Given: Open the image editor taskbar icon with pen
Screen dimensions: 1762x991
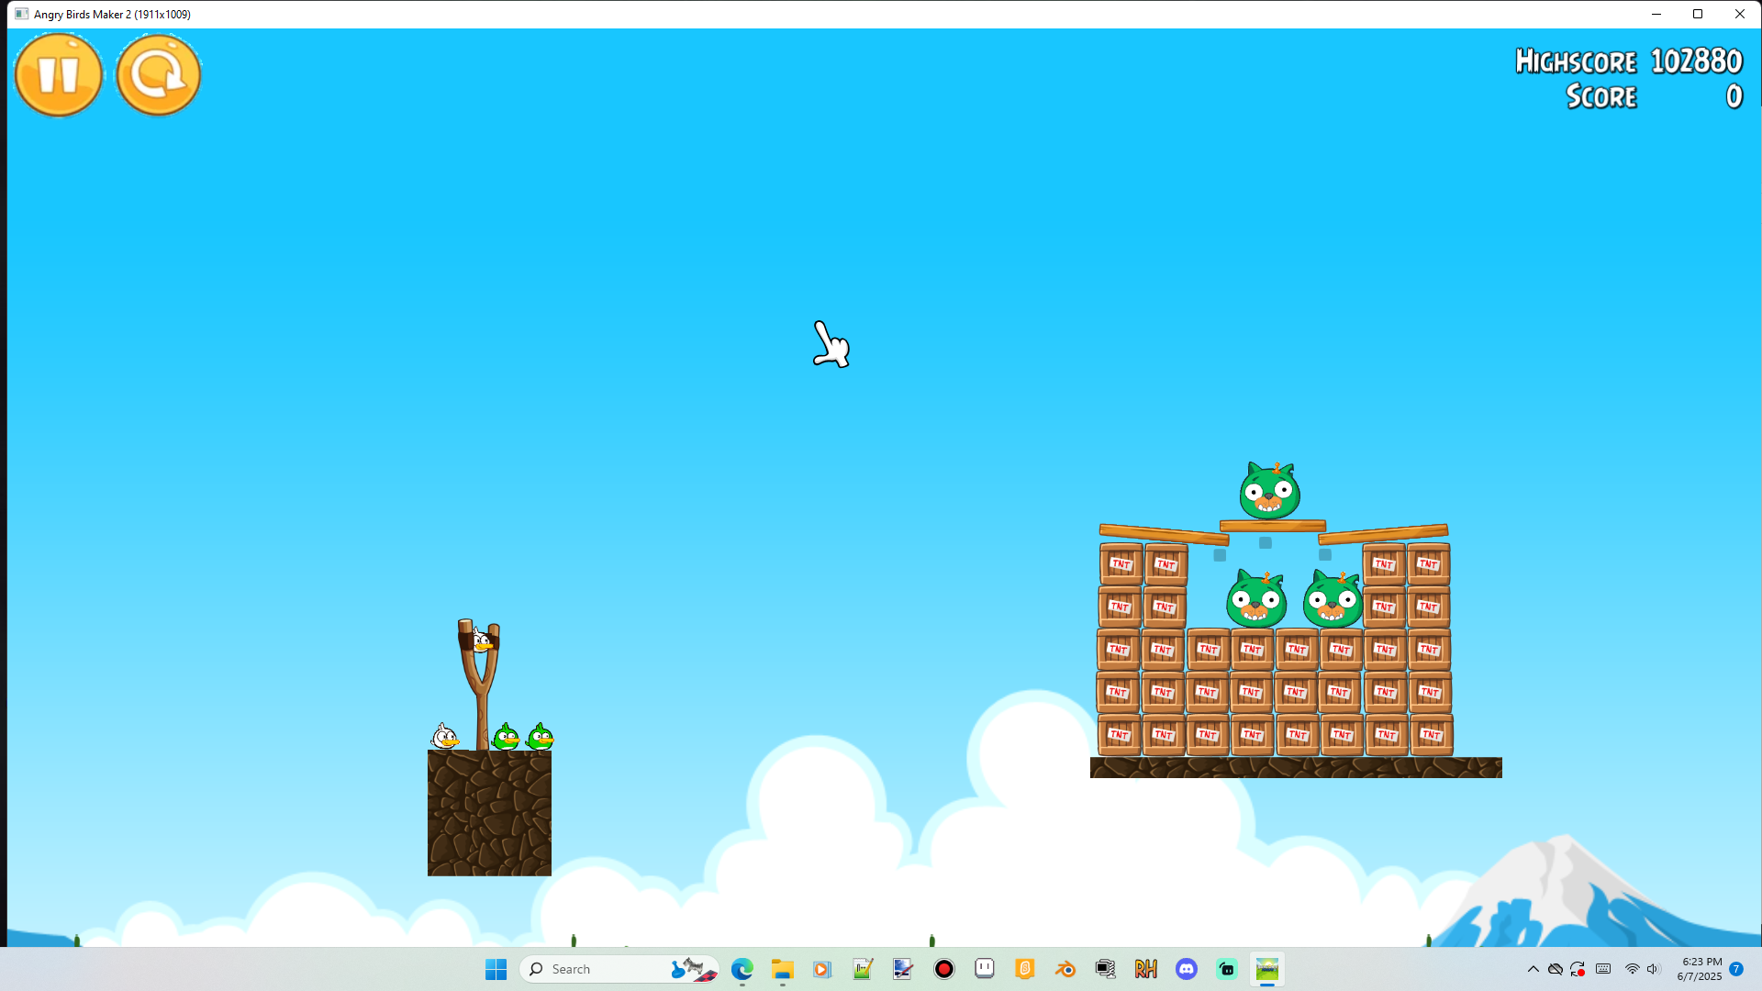Looking at the screenshot, I should point(903,969).
